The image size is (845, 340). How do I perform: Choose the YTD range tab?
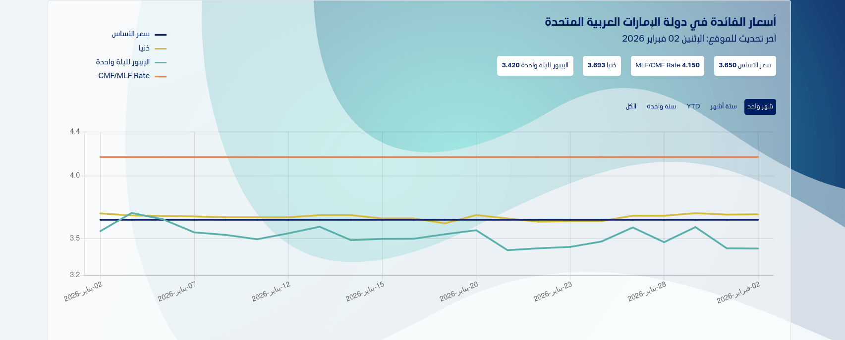tap(693, 106)
